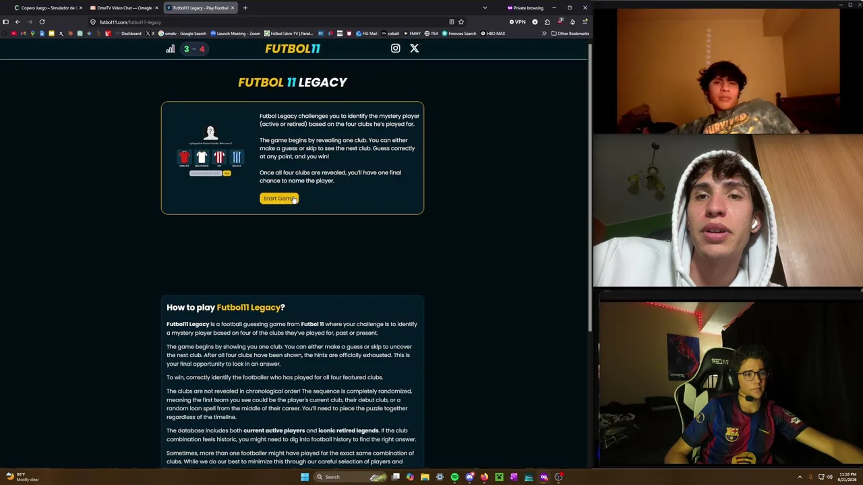The image size is (863, 485).
Task: Open the browser application menu icon
Action: pyautogui.click(x=585, y=22)
